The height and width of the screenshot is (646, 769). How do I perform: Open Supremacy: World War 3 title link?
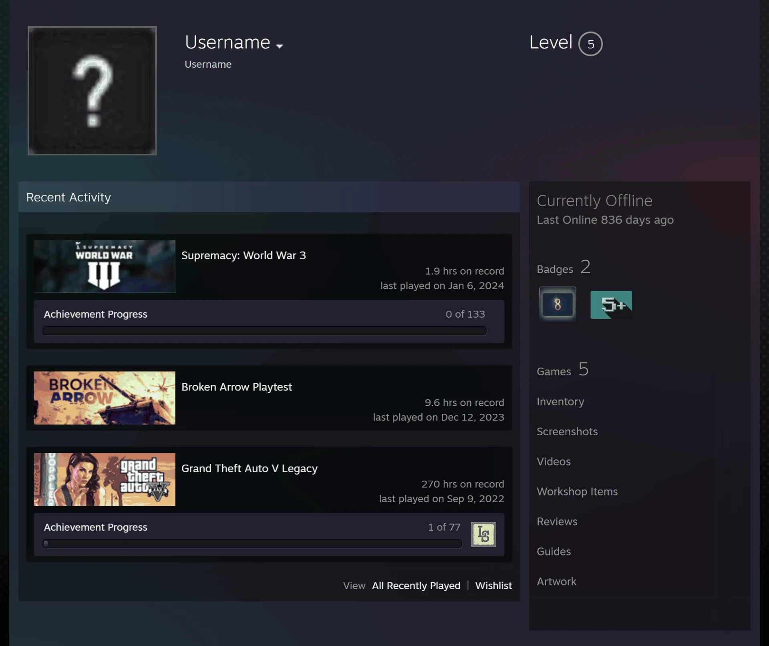click(244, 256)
